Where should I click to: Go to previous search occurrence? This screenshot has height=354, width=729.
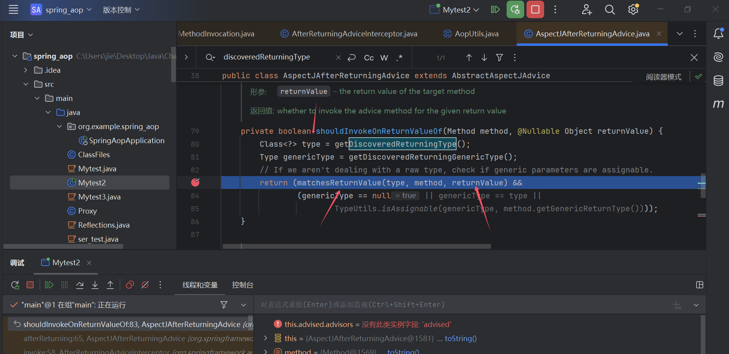click(x=469, y=58)
